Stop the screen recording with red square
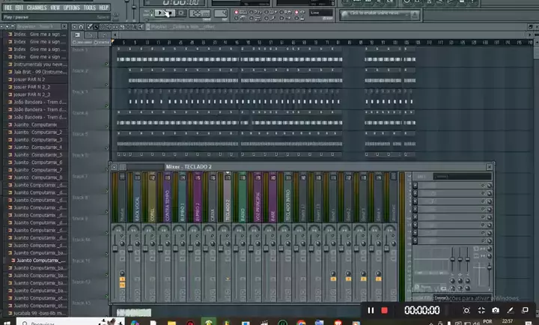Viewport: 539px width, 325px height. [x=385, y=310]
